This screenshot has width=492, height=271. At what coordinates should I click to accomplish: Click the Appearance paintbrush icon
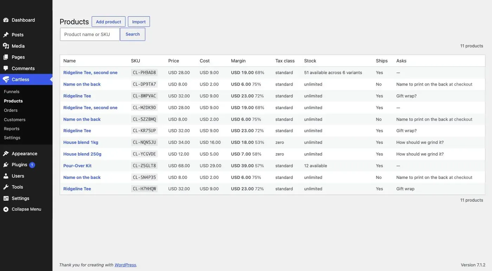pos(6,154)
